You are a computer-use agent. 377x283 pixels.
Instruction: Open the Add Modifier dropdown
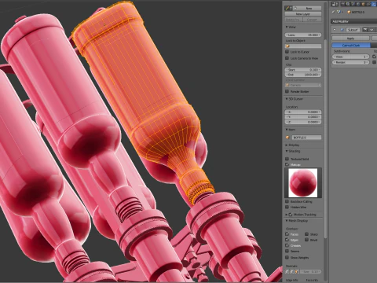354,21
